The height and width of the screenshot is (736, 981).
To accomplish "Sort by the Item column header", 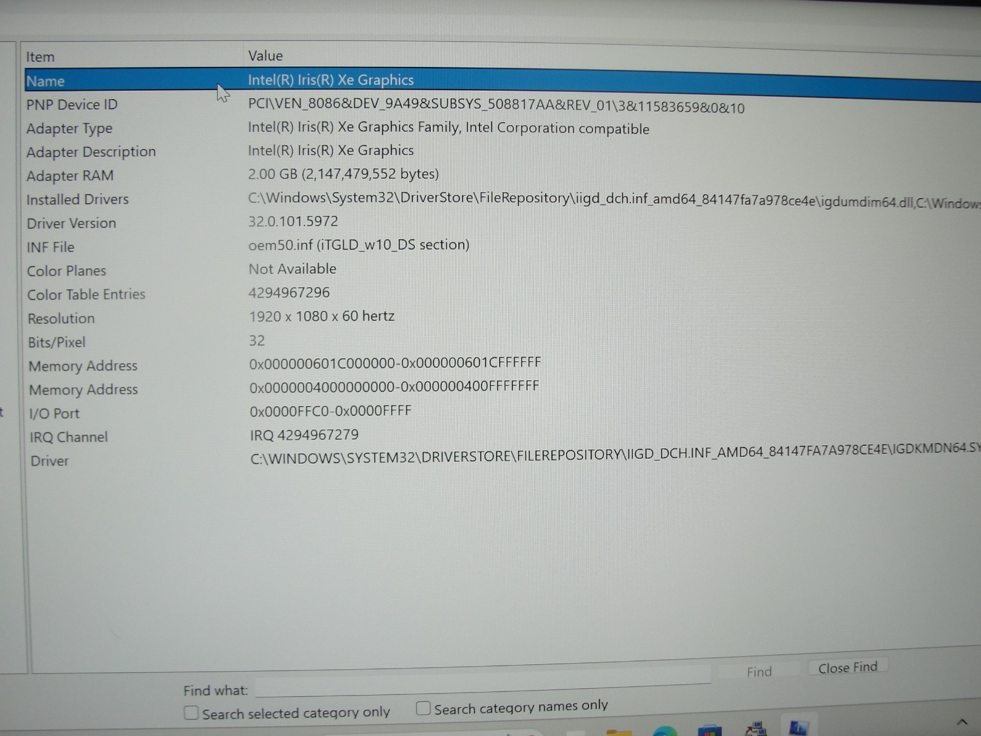I will (40, 57).
